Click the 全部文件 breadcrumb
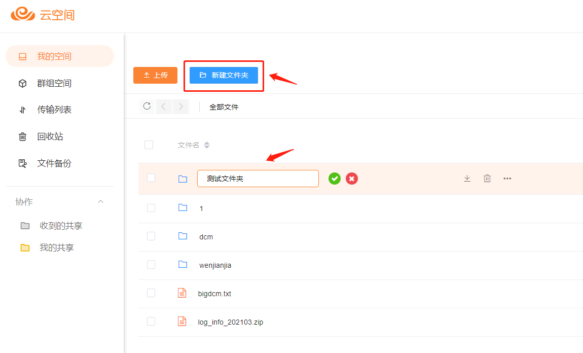 click(x=224, y=107)
